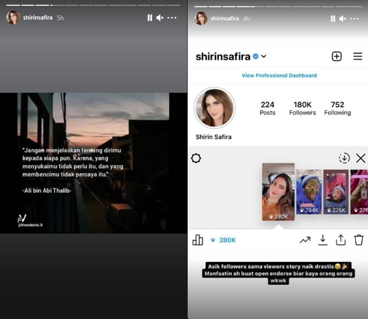Open more options on the right story
The height and width of the screenshot is (319, 368).
click(354, 18)
